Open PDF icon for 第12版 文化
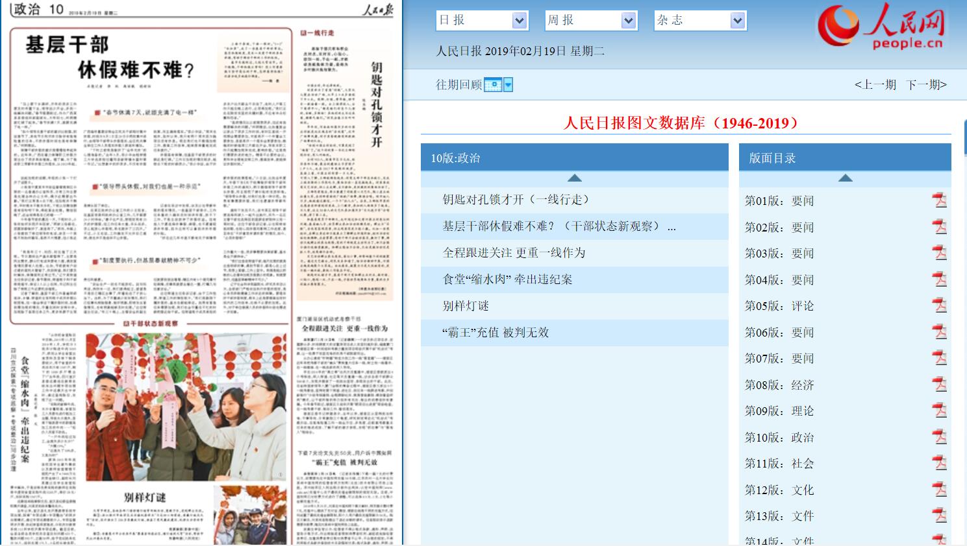Screen dimensions: 967x546 click(939, 490)
